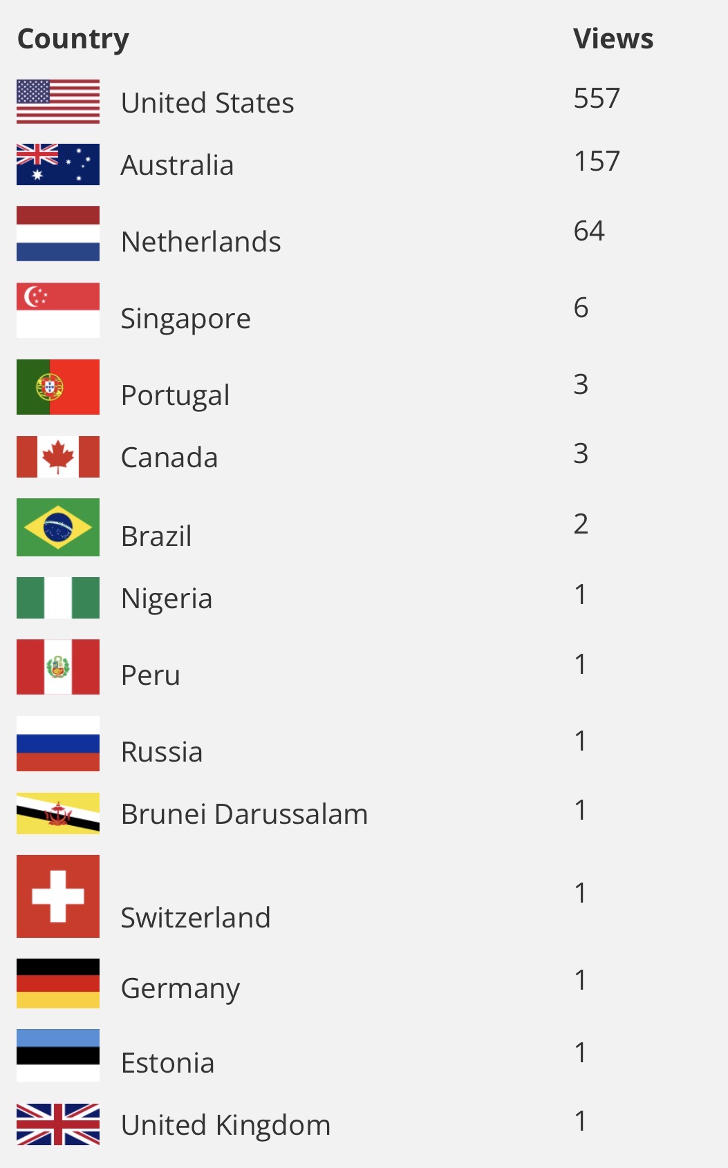This screenshot has width=728, height=1168.
Task: Click the Brazil flag icon
Action: (x=58, y=527)
